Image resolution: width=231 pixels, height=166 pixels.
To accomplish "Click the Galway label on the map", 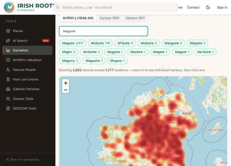I will (121, 161).
